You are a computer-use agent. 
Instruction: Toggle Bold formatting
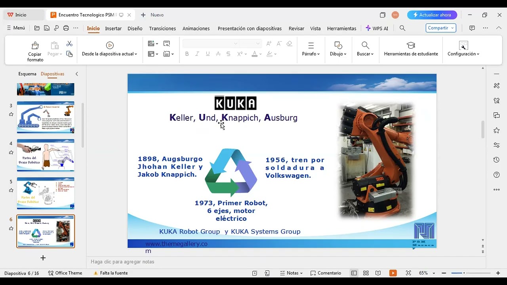pyautogui.click(x=187, y=54)
